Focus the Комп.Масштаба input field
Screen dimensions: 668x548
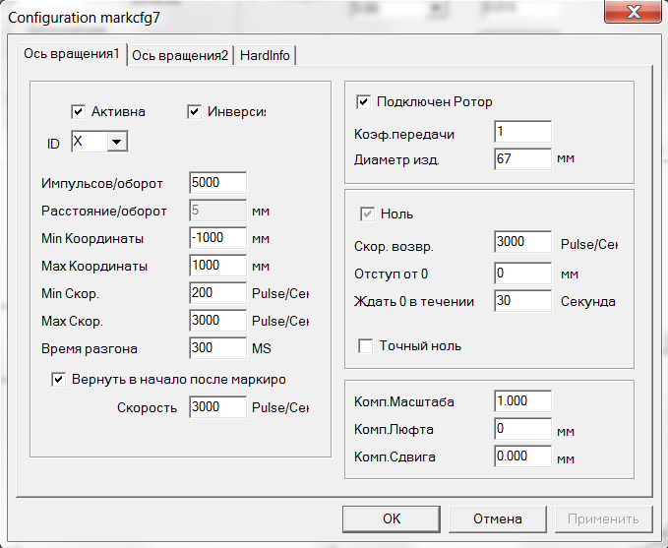click(x=522, y=401)
